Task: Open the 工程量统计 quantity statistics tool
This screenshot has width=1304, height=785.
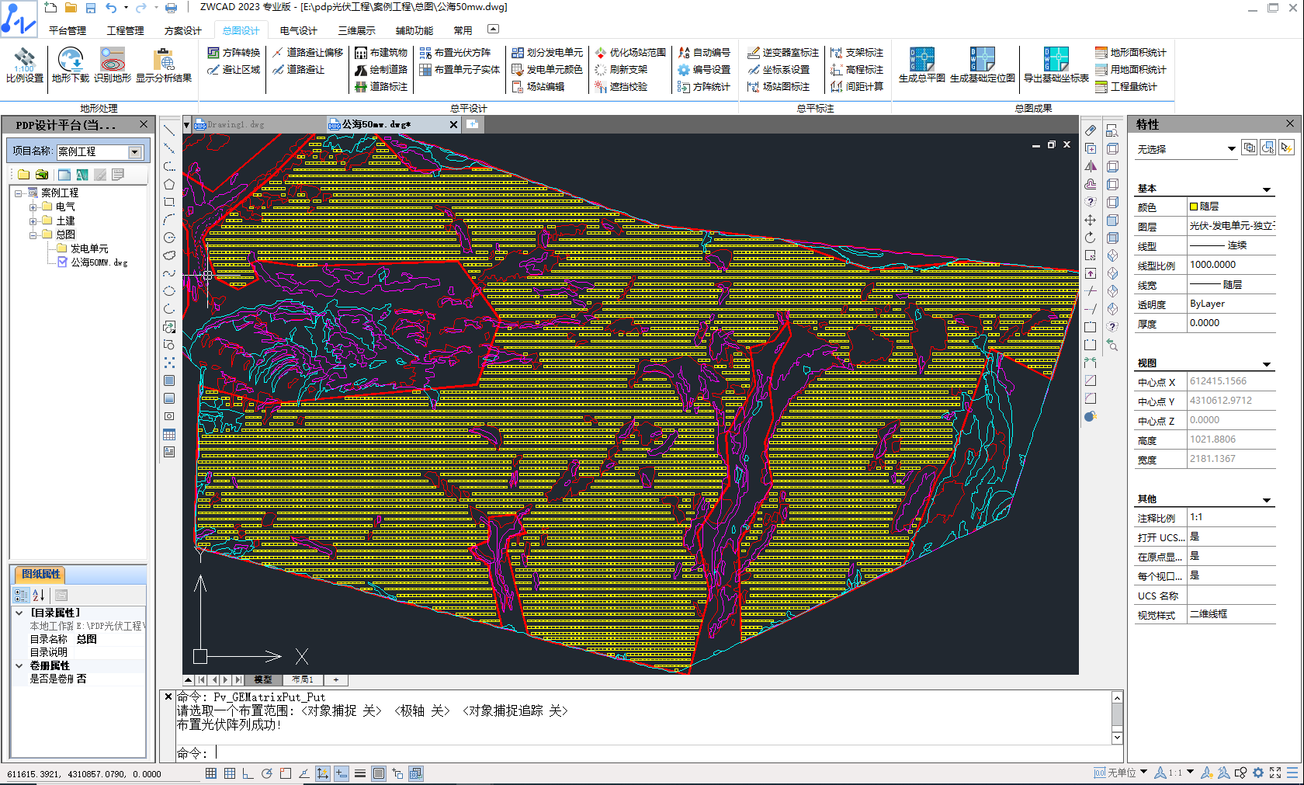Action: click(1126, 87)
